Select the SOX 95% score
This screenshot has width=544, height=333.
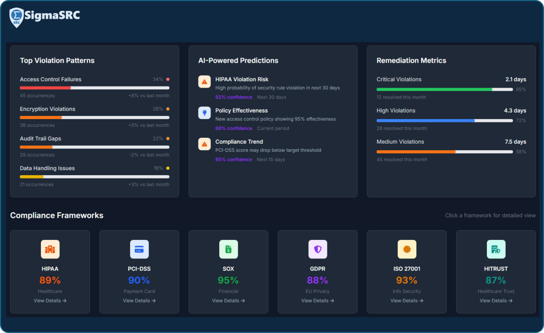point(228,280)
